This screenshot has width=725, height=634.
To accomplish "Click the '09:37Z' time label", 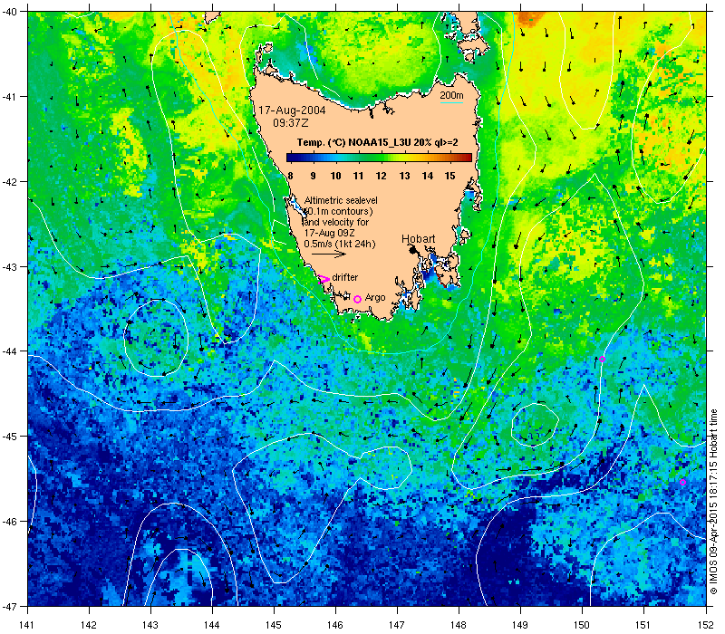I will (290, 123).
